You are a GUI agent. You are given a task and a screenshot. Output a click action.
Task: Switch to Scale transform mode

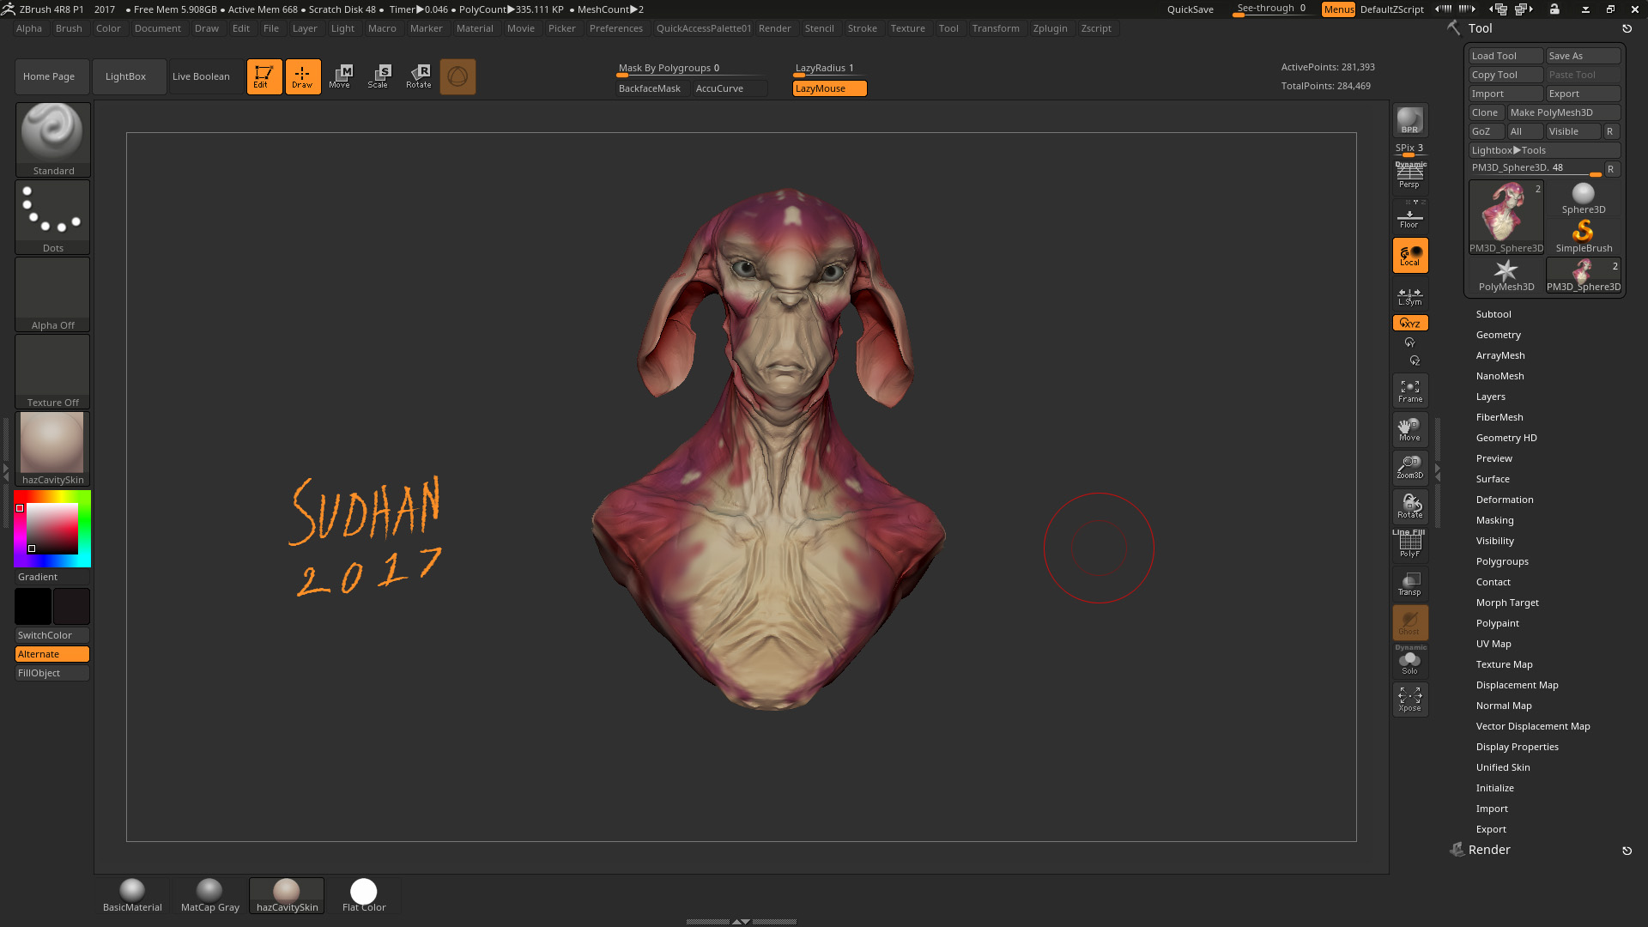pyautogui.click(x=379, y=76)
